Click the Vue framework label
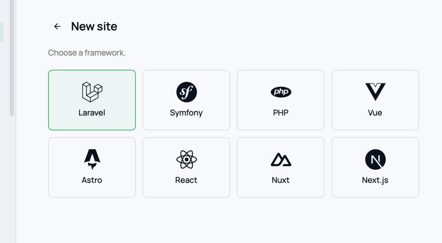This screenshot has width=442, height=243. click(x=375, y=113)
